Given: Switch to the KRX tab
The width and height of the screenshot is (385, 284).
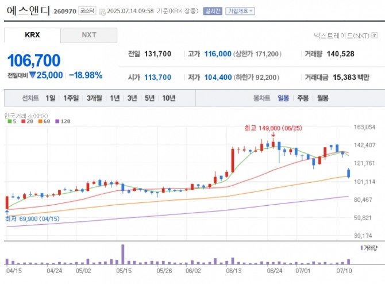Looking at the screenshot, I should click(32, 35).
